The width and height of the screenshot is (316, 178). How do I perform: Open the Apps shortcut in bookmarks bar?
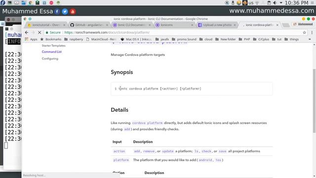(31, 39)
